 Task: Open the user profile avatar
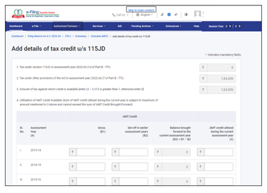pos(198,14)
